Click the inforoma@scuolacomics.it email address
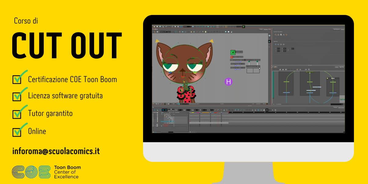The height and width of the screenshot is (184, 368). (56, 151)
